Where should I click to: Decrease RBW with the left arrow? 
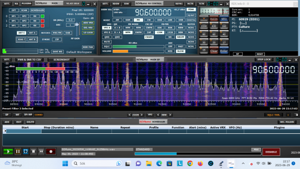coord(158,115)
